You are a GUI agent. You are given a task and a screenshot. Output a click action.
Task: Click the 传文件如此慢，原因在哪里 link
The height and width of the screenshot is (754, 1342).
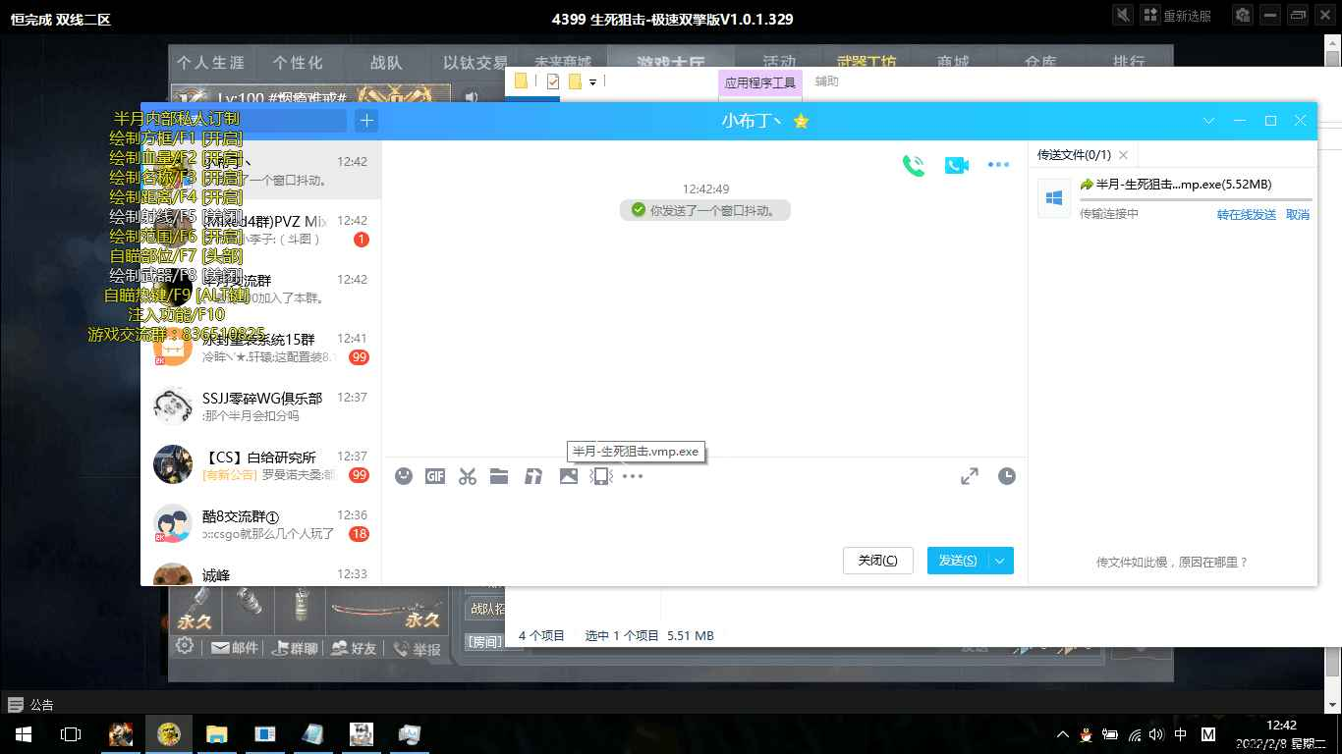pos(1172,563)
